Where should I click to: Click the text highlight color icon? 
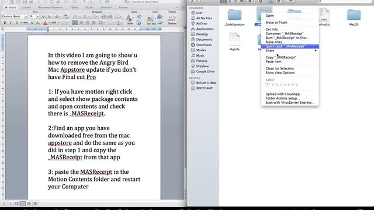point(53,23)
